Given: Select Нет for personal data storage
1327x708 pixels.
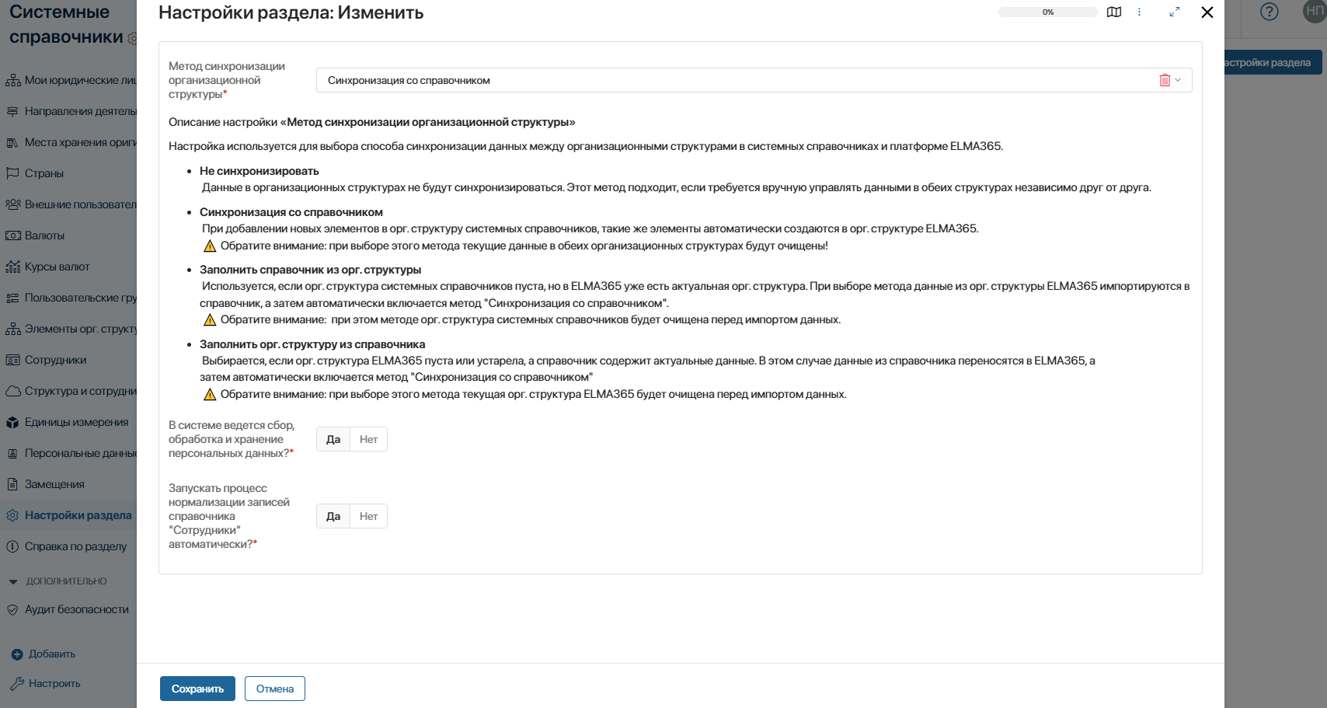Looking at the screenshot, I should (x=368, y=439).
